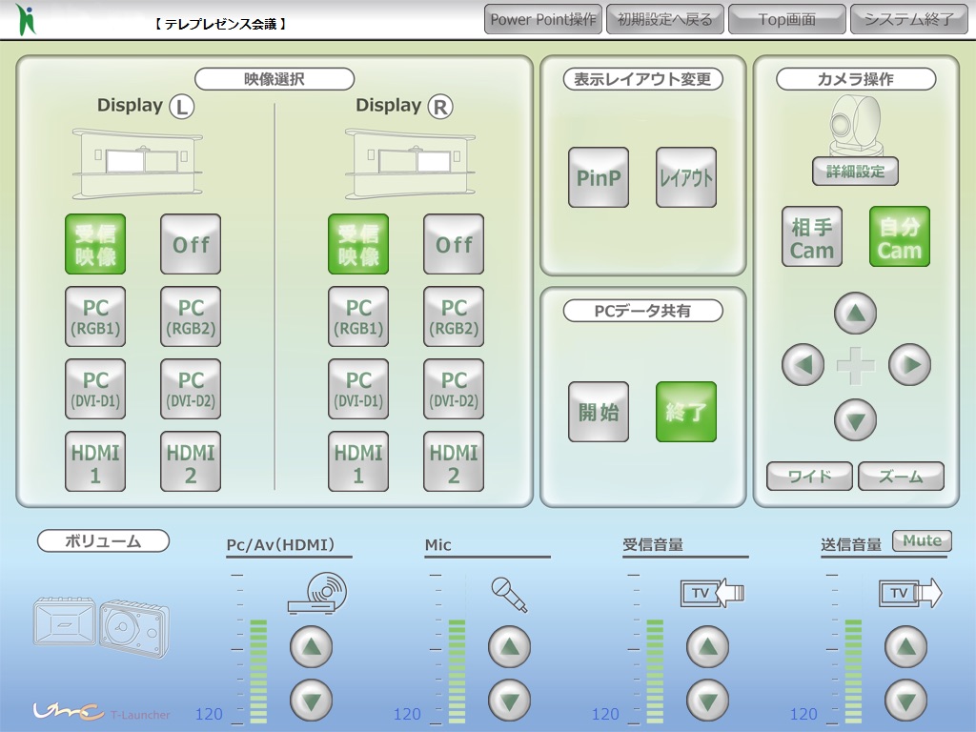
Task: Enable PinP display layout
Action: click(599, 177)
